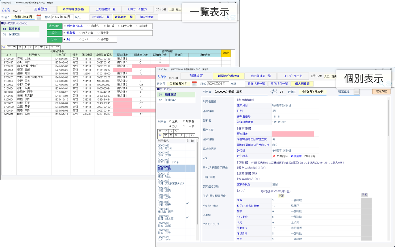Image resolution: width=395 pixels, height=247 pixels.
Task: Open the calendar icon in individual window
Action: [194, 83]
